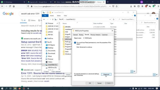Image resolution: width=160 pixels, height=90 pixels.
Task: Switch to the General tab
Action: [x=75, y=35]
